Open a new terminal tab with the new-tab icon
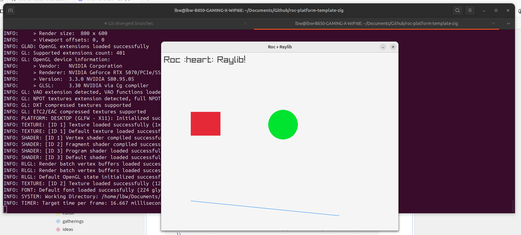 tap(10, 10)
